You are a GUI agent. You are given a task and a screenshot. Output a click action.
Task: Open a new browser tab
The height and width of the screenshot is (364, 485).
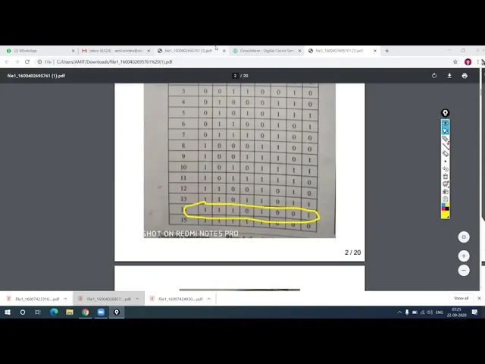point(387,51)
